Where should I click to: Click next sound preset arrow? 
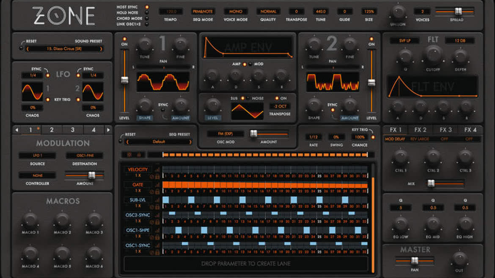tap(101, 49)
